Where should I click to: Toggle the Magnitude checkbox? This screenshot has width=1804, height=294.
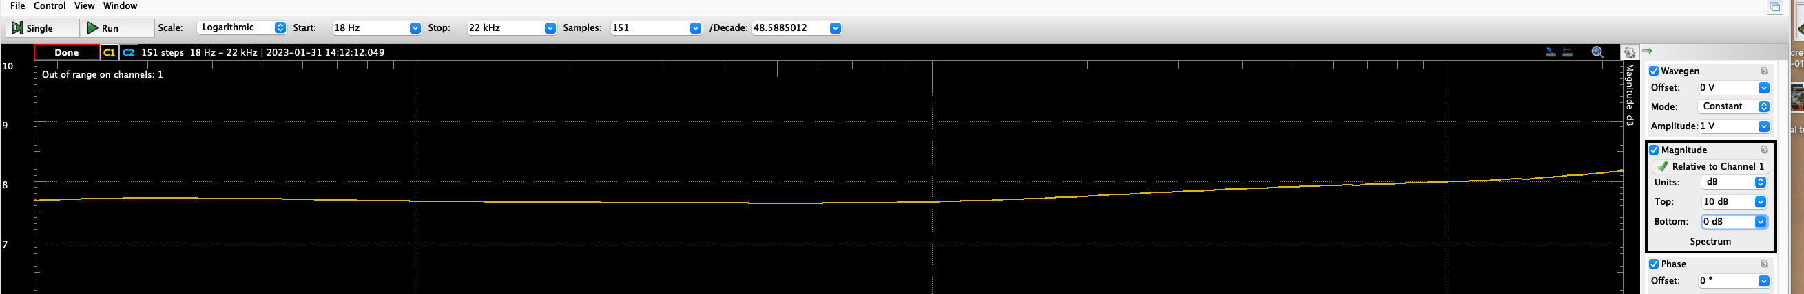point(1653,150)
